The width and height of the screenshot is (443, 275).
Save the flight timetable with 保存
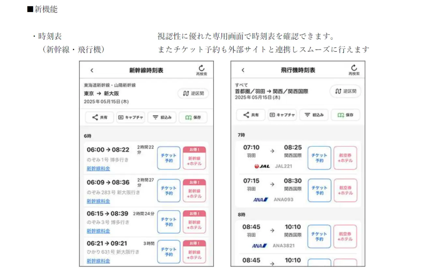(345, 115)
